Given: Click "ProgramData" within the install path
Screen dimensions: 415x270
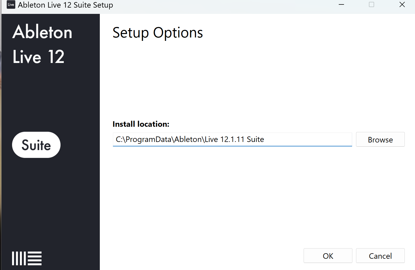Looking at the screenshot, I should [148, 139].
